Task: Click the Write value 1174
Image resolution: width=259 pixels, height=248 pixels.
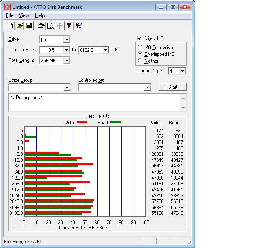Action: click(159, 131)
